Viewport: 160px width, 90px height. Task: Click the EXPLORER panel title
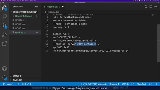[18, 7]
